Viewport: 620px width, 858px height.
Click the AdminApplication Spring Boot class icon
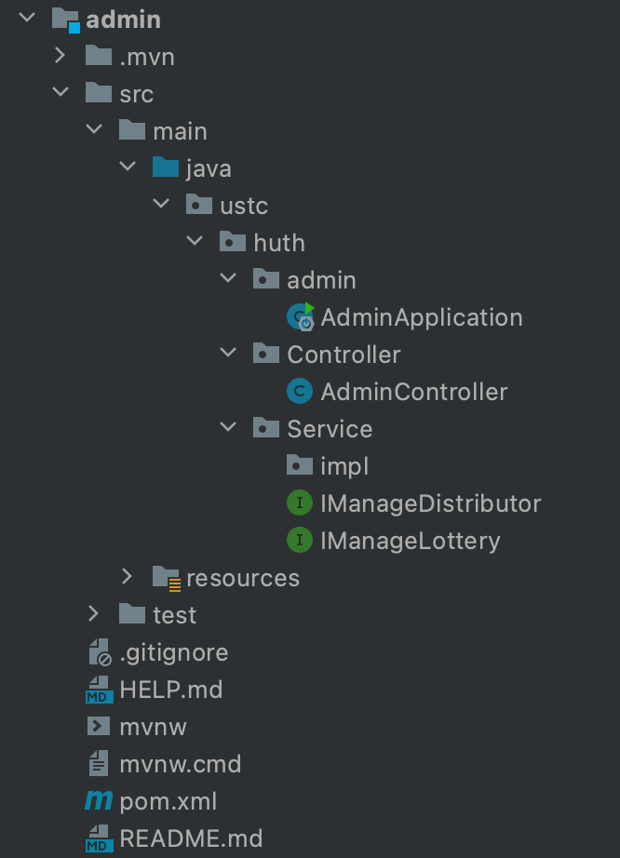[x=301, y=317]
